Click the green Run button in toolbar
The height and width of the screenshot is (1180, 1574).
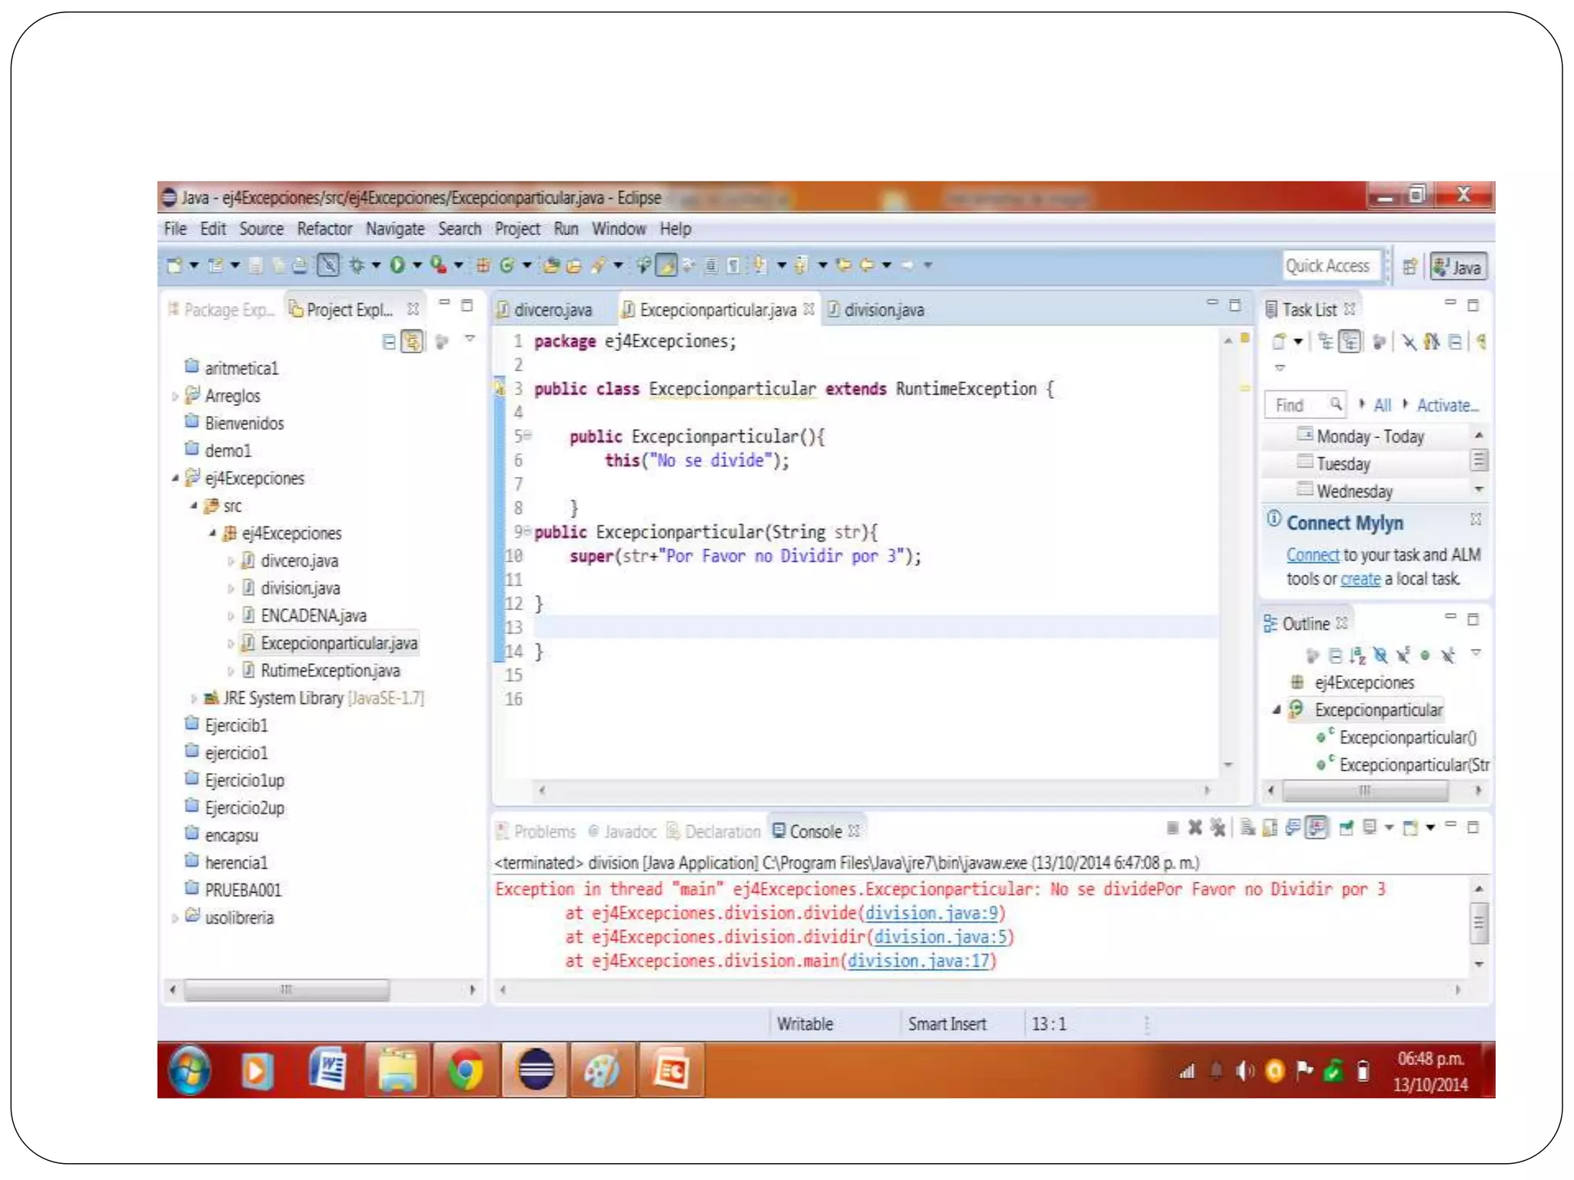(x=397, y=265)
